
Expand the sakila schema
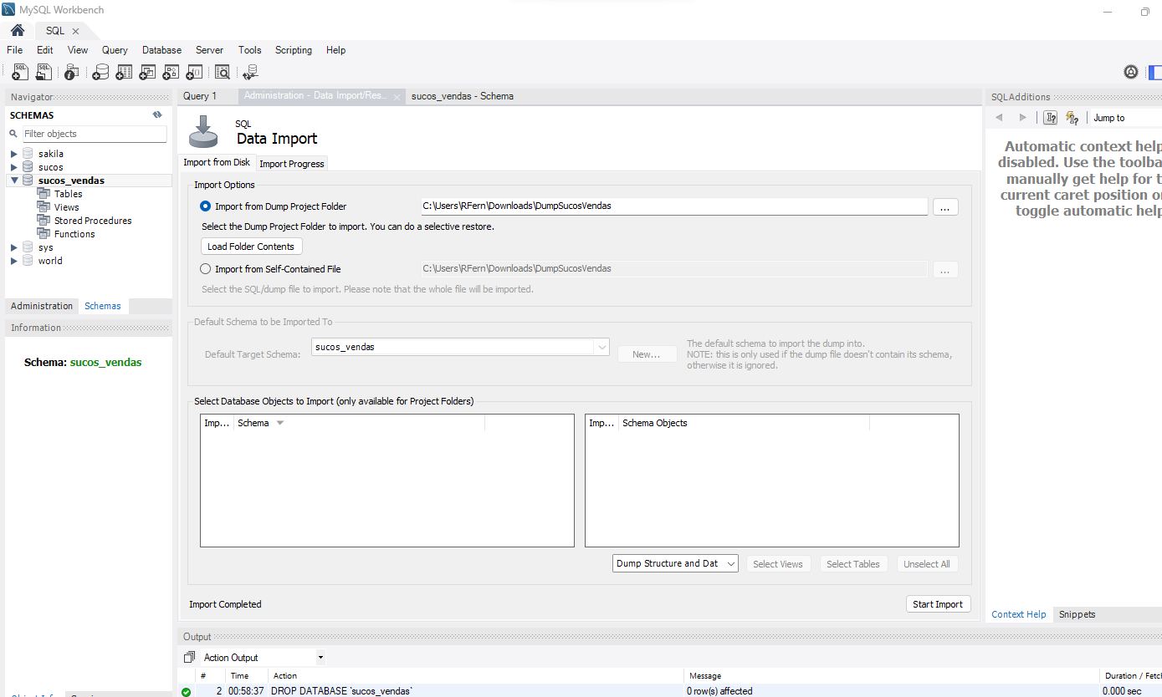point(14,154)
